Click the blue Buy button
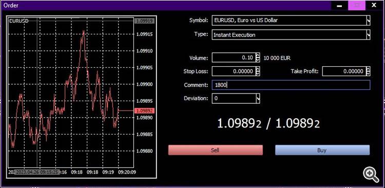 [x=322, y=150]
